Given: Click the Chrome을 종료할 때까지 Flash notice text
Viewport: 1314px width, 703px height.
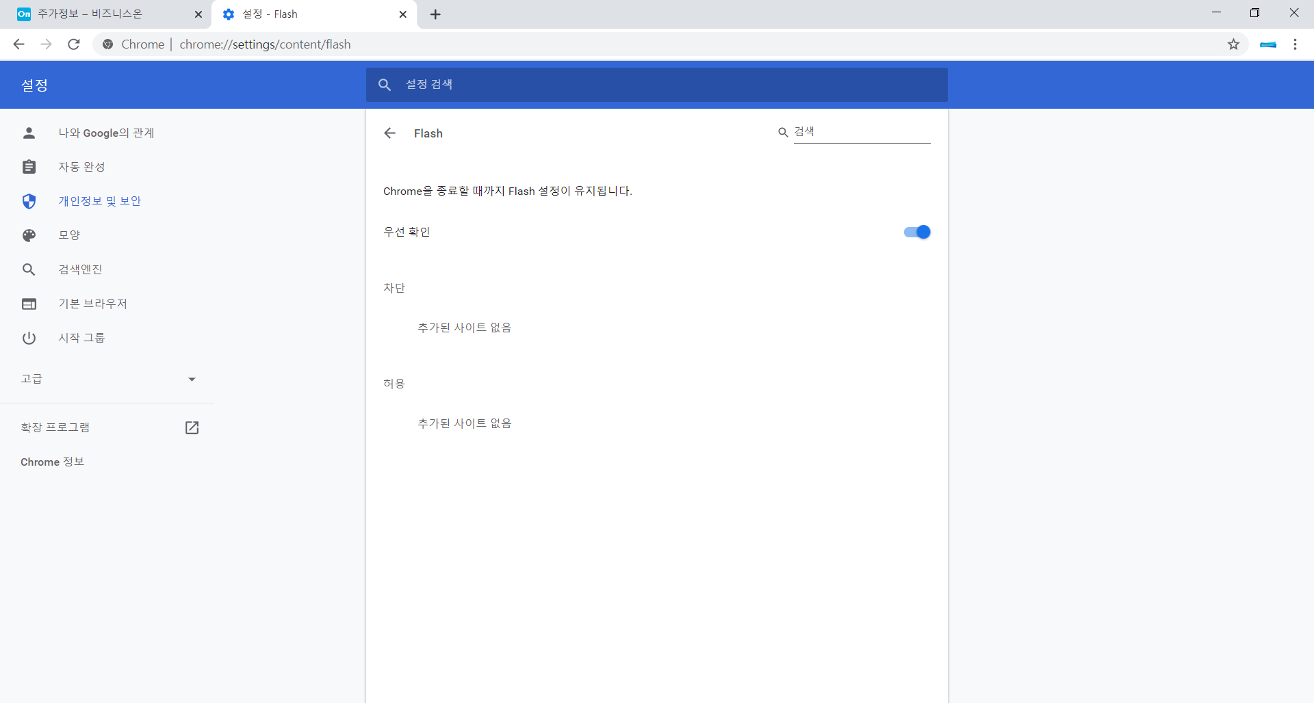Looking at the screenshot, I should [x=508, y=191].
